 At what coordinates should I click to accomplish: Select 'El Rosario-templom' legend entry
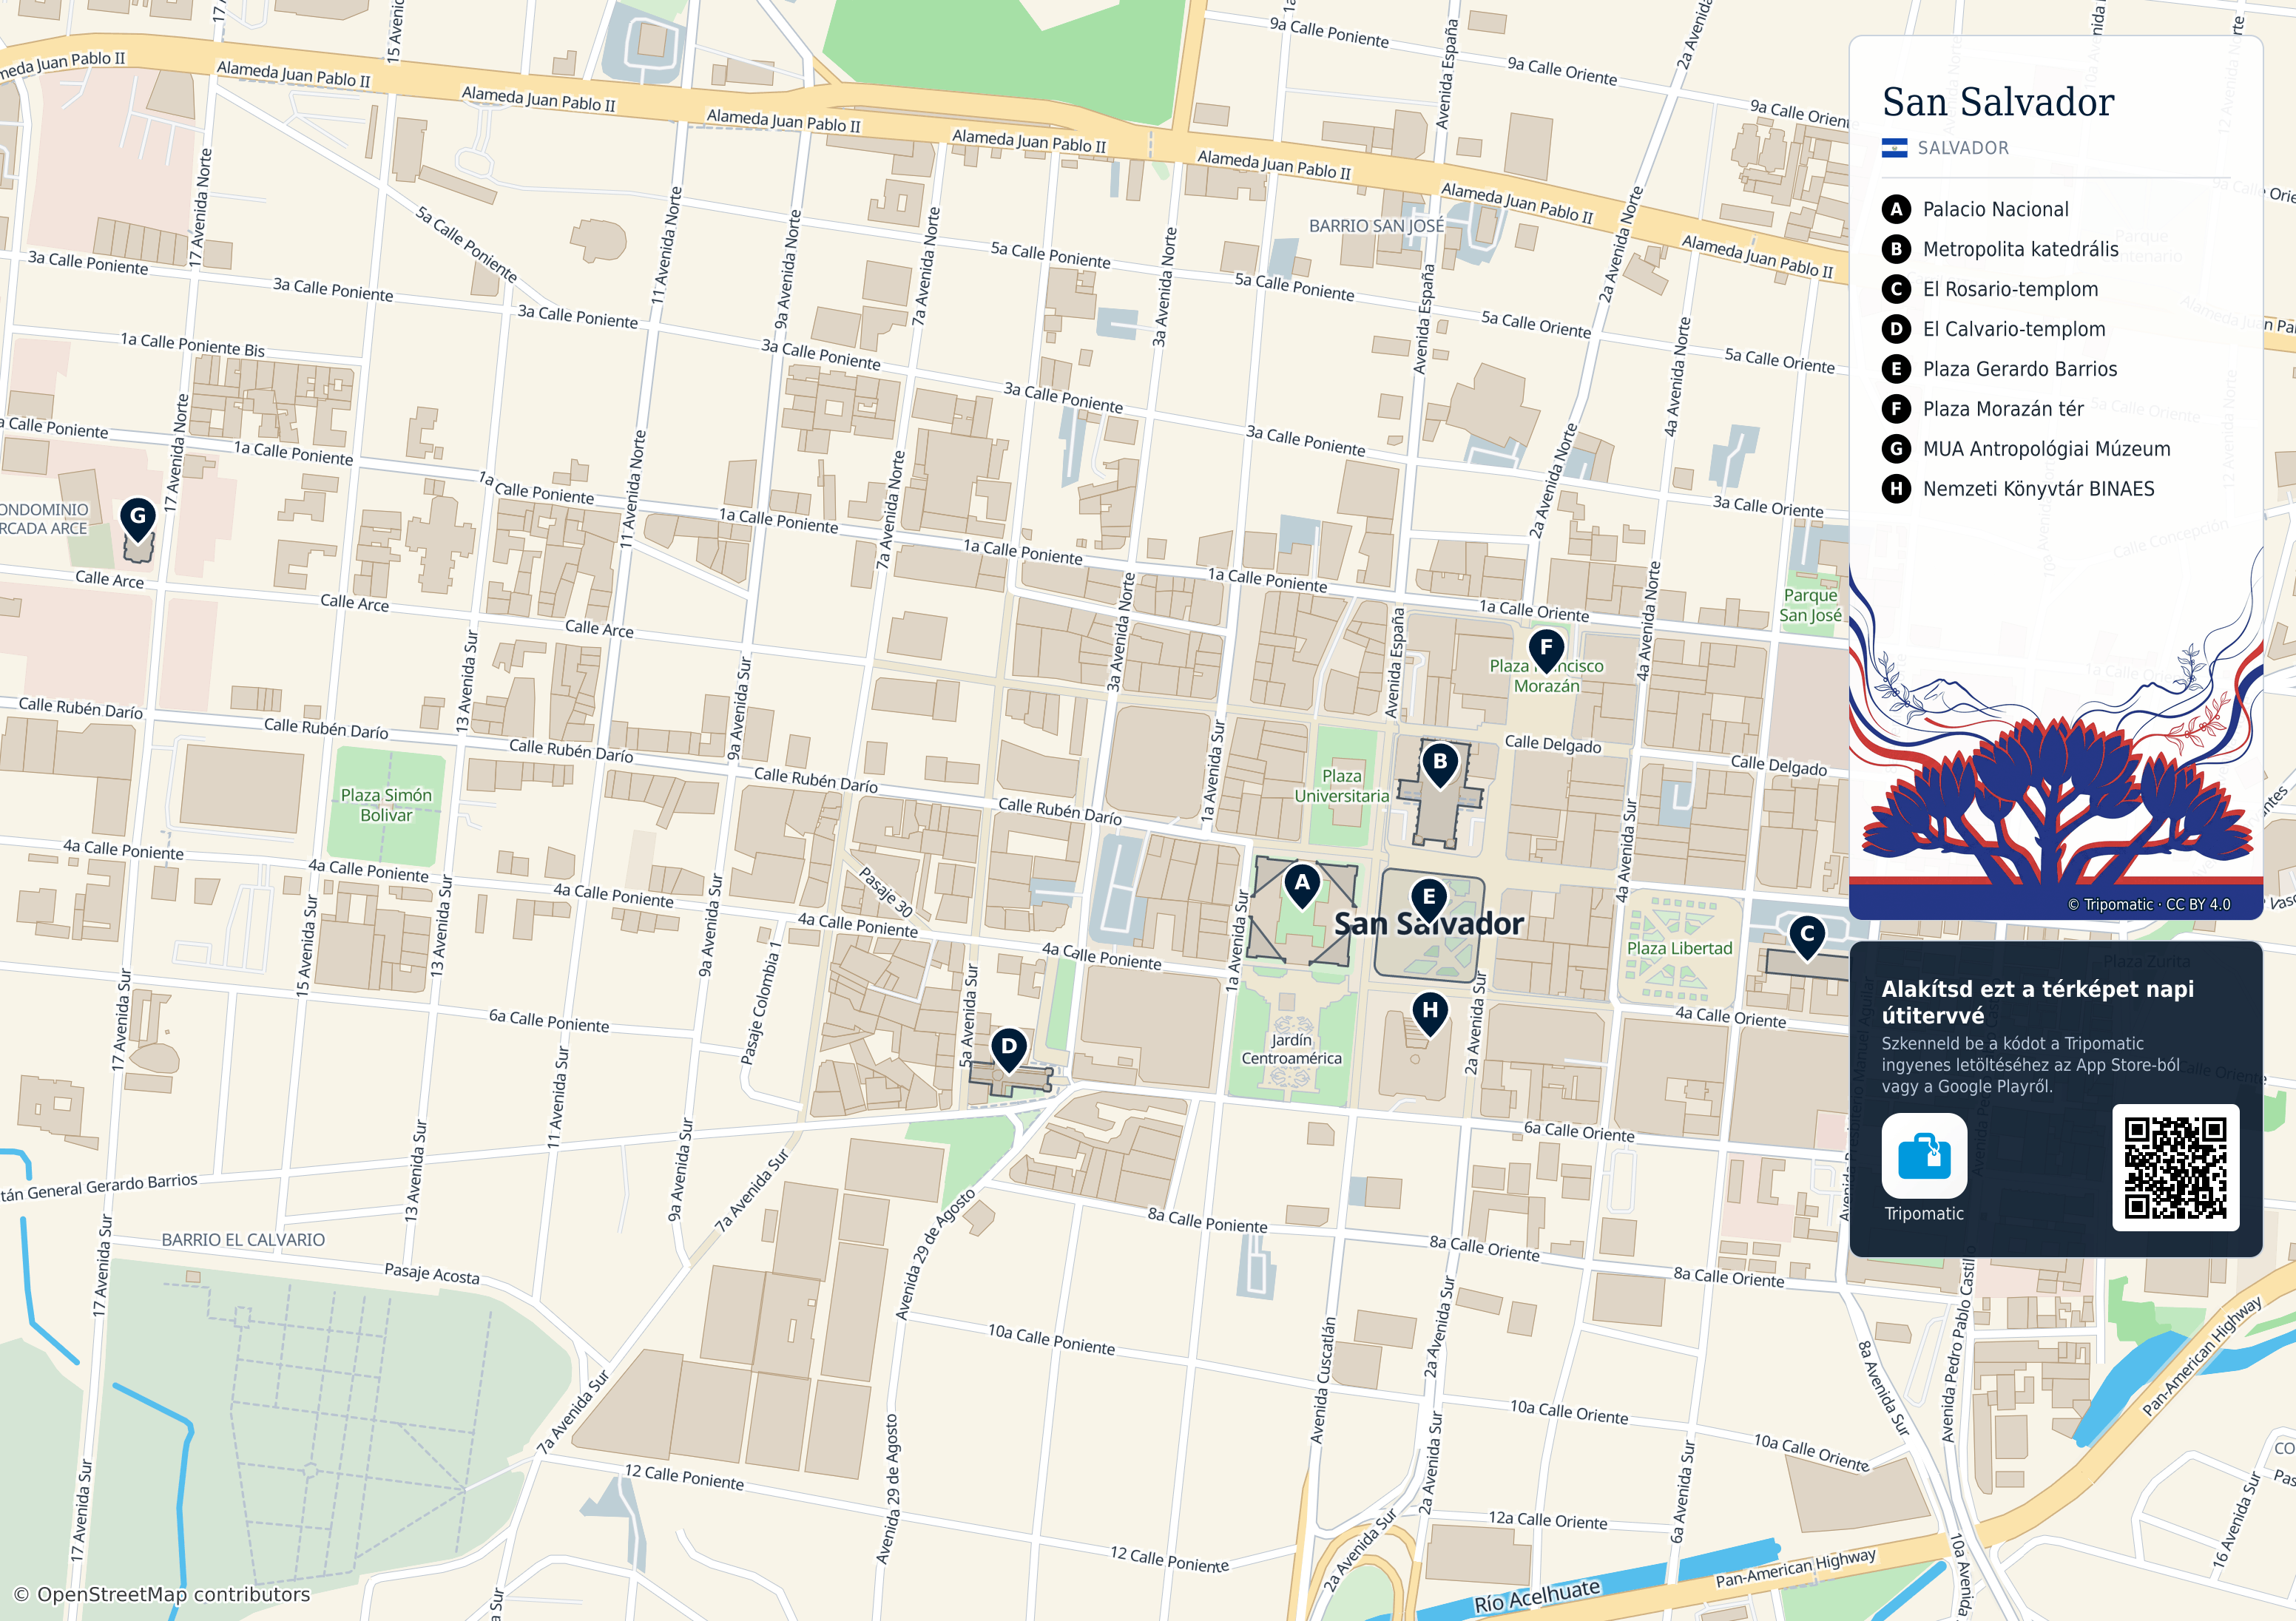click(x=2010, y=289)
